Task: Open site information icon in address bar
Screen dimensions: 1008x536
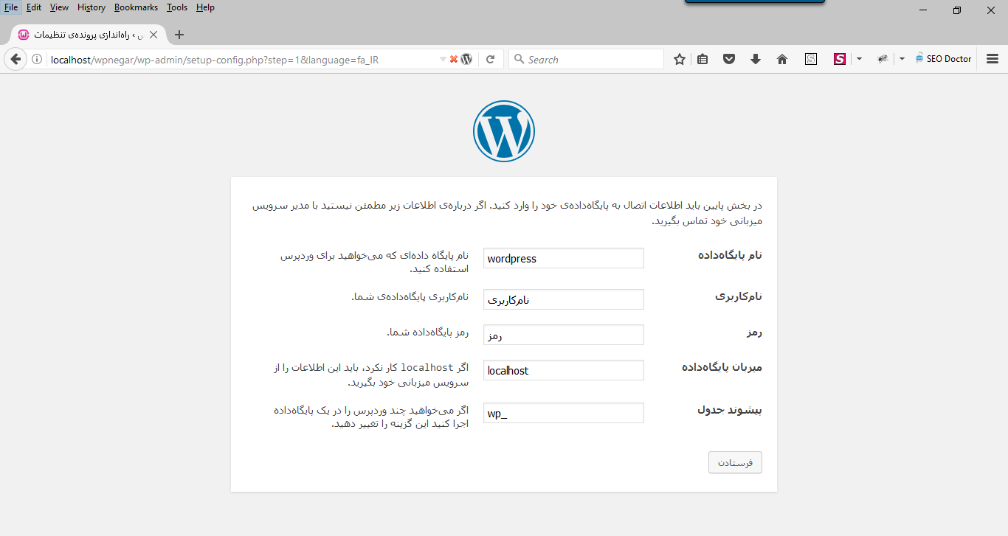Action: click(x=37, y=60)
